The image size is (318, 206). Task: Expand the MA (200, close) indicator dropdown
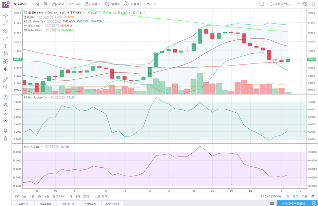coord(43,30)
